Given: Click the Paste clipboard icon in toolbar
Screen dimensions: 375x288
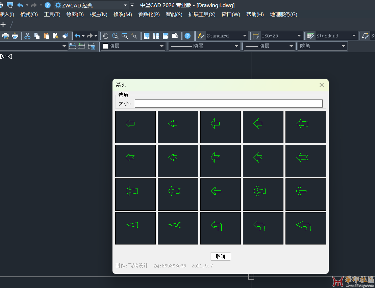Looking at the screenshot, I should point(46,36).
